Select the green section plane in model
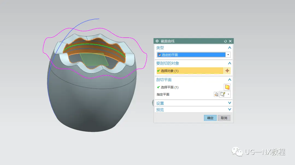The height and width of the screenshot is (165, 295). [94, 59]
